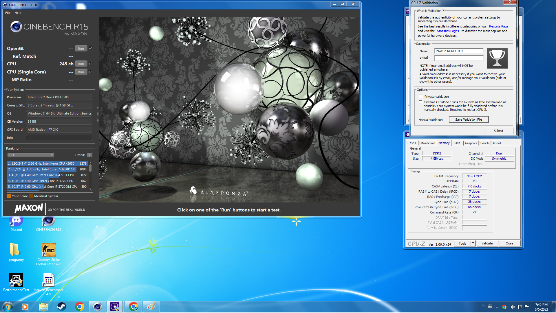The height and width of the screenshot is (313, 556).
Task: Click the CPU-Z trophy image
Action: click(497, 58)
